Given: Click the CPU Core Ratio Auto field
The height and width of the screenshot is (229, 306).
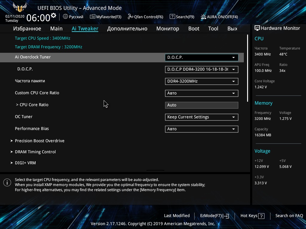Looking at the screenshot, I should [x=202, y=105].
